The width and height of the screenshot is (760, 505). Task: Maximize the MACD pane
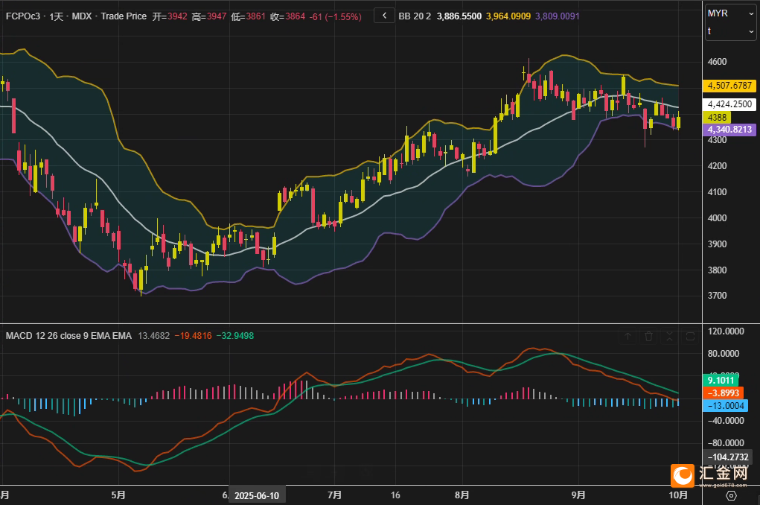pos(689,337)
